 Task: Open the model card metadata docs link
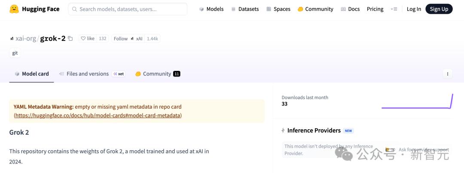click(98, 115)
